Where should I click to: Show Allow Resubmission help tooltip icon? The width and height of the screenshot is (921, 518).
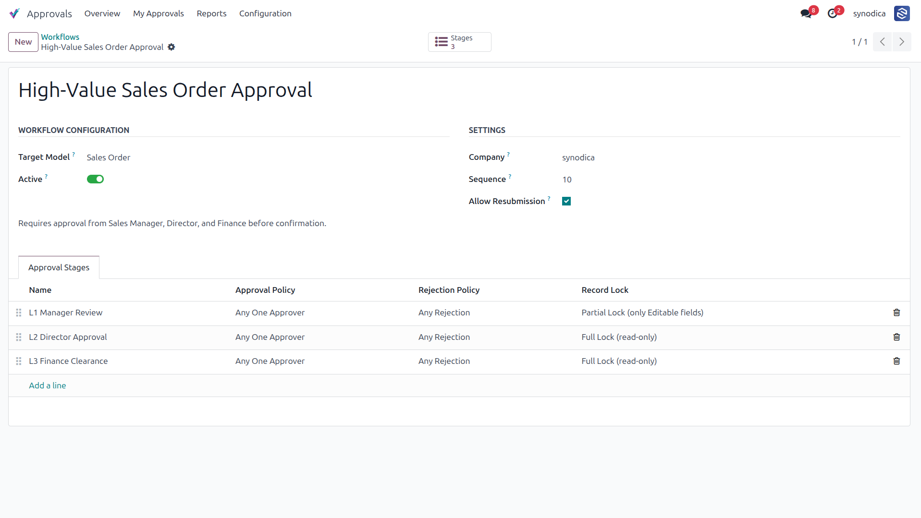click(x=549, y=198)
